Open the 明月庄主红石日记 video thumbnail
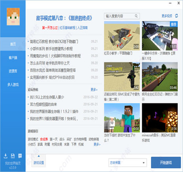Image resolution: width=183 pixels, height=172 pixels. tap(160, 77)
